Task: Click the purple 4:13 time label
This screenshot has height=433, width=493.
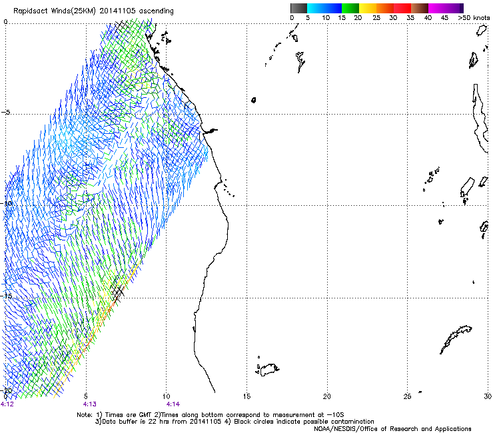Action: pyautogui.click(x=90, y=404)
